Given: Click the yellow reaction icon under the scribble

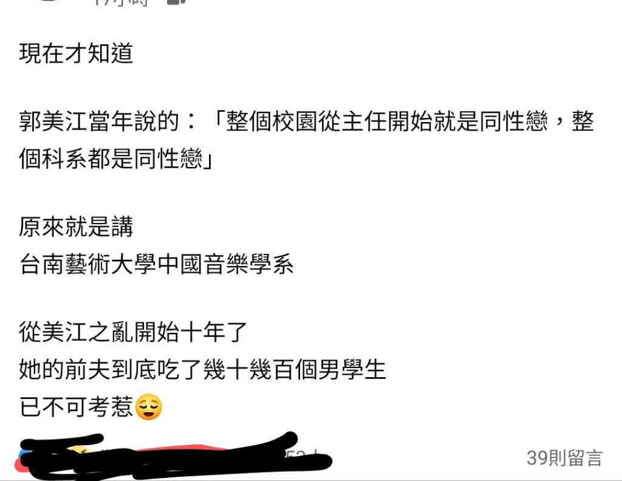Looking at the screenshot, I should click(x=80, y=452).
